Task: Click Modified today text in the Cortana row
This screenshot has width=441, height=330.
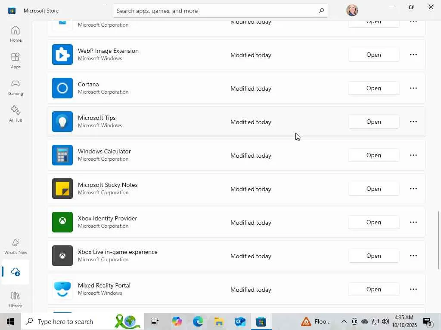Action: [251, 89]
